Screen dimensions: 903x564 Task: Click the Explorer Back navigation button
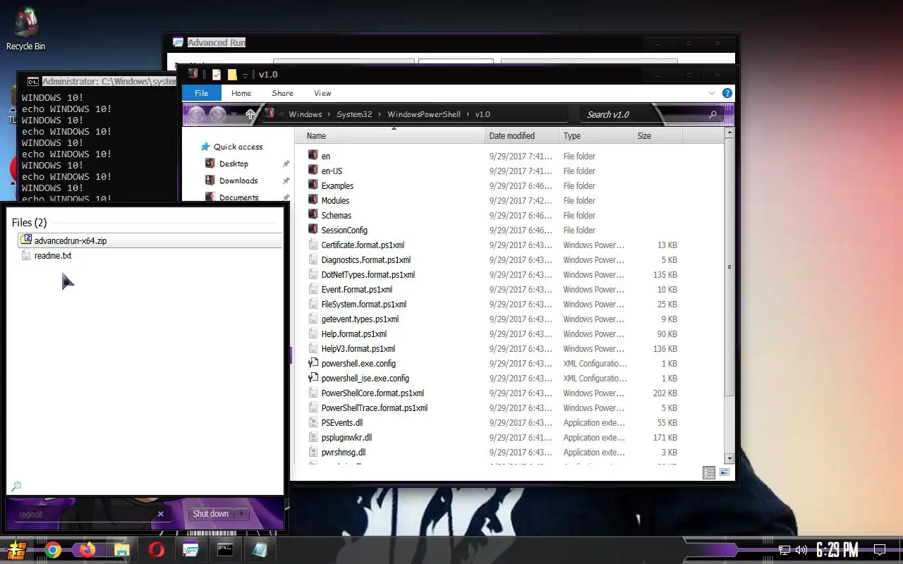point(197,114)
